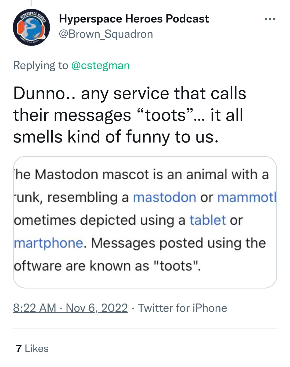290x367 pixels.
Task: Follow the blue smartphone link
Action: coord(48,243)
